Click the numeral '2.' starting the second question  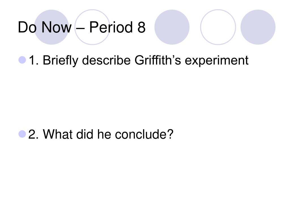(33, 134)
